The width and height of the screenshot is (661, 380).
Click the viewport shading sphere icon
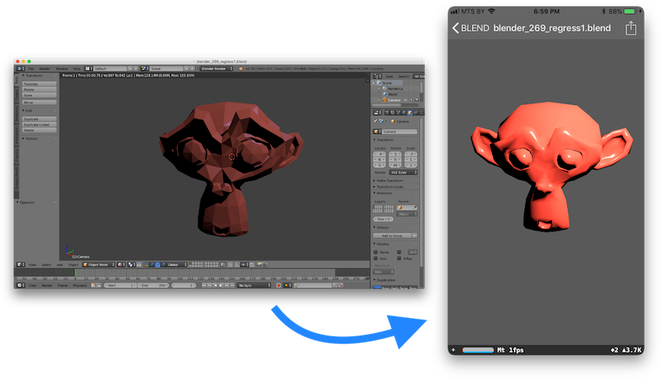click(x=121, y=265)
